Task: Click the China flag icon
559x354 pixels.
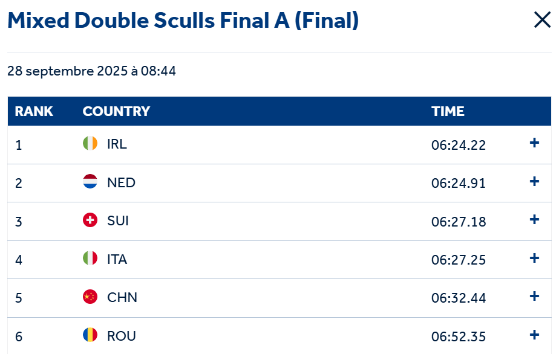Action: tap(90, 297)
